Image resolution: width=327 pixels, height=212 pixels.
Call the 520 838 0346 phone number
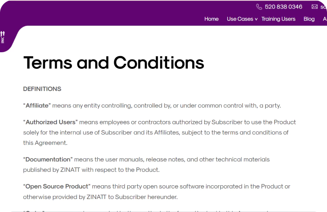pyautogui.click(x=284, y=7)
